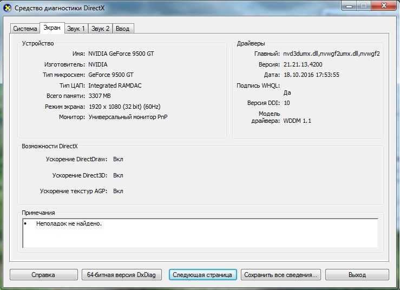Click the Integrated RAMDAC value
This screenshot has height=290, width=400.
(x=115, y=85)
